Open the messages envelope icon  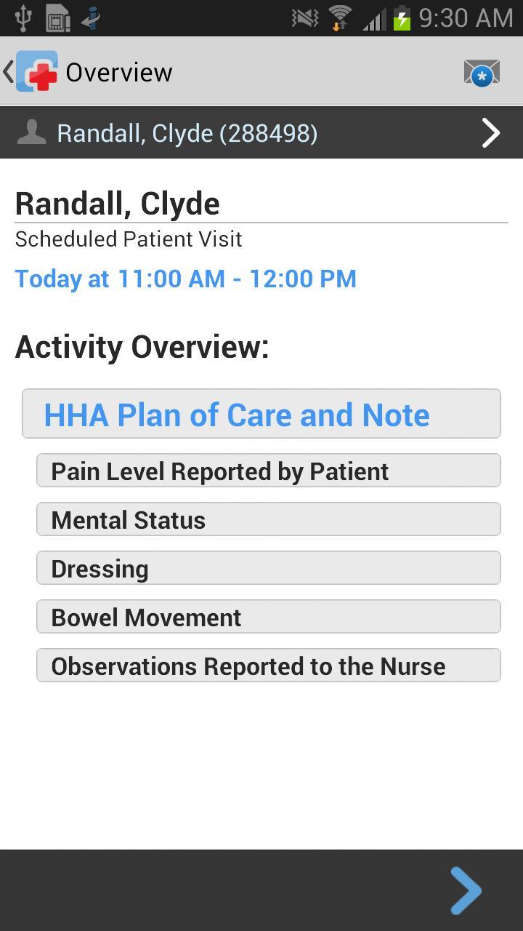[x=482, y=73]
